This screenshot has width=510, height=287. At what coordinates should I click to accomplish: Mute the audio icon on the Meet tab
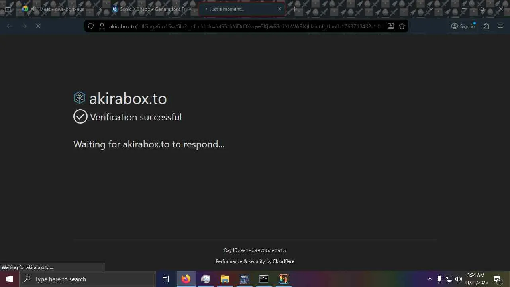[x=34, y=9]
